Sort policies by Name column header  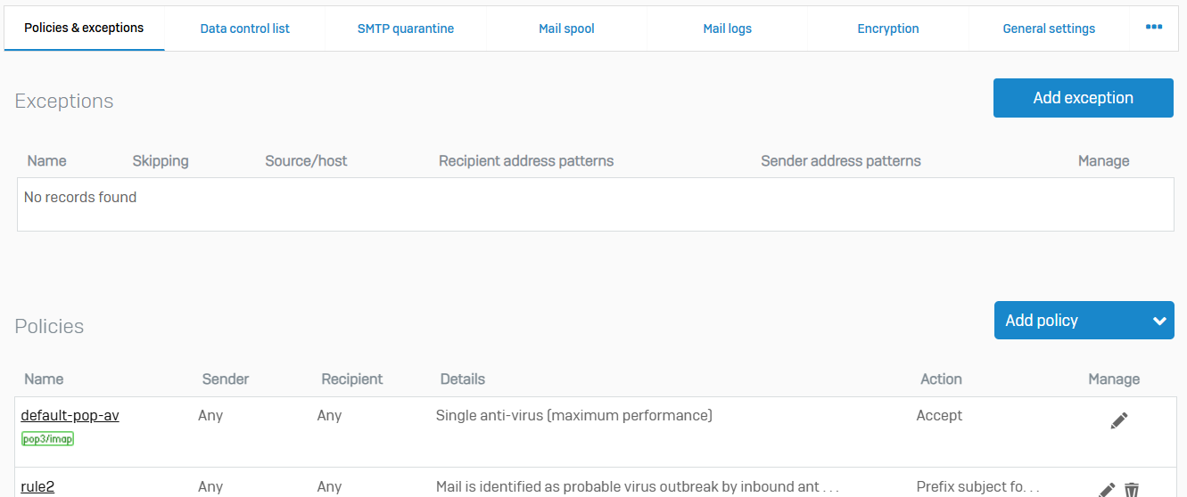click(x=44, y=379)
